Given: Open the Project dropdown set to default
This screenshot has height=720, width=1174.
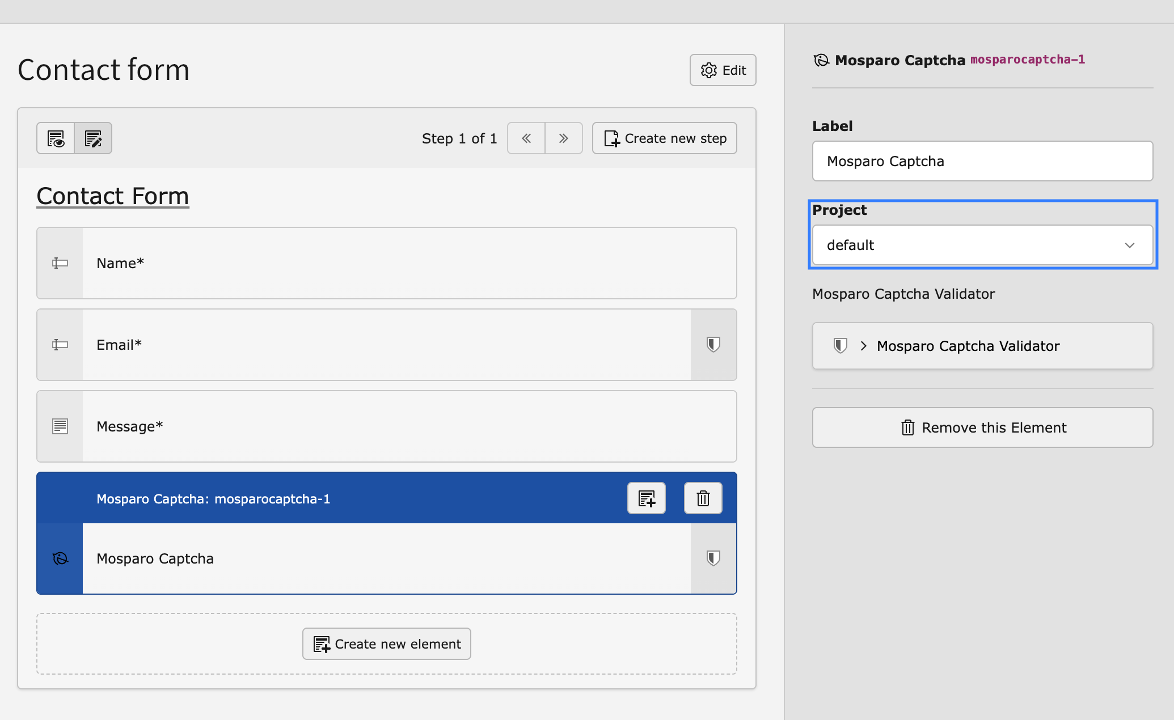Looking at the screenshot, I should click(982, 245).
